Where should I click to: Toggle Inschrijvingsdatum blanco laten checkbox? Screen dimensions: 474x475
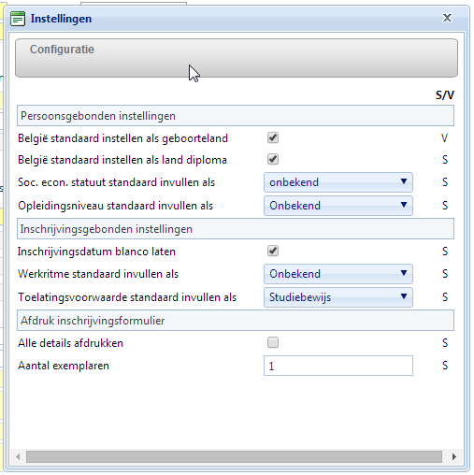tap(273, 251)
